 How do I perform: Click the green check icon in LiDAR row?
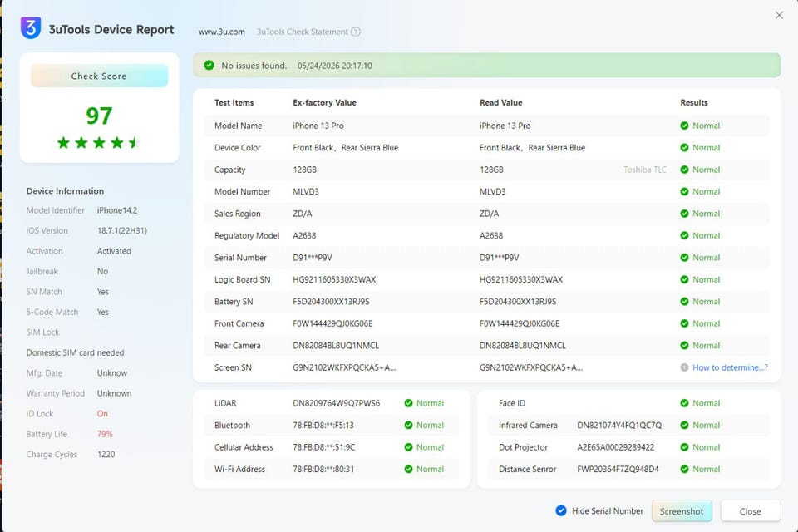(x=409, y=403)
